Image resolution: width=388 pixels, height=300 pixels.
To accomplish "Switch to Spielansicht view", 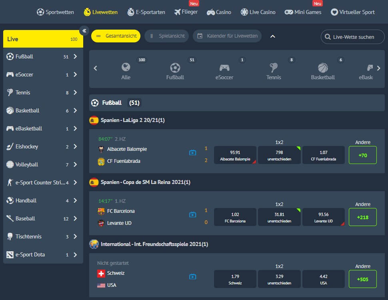I will point(167,36).
